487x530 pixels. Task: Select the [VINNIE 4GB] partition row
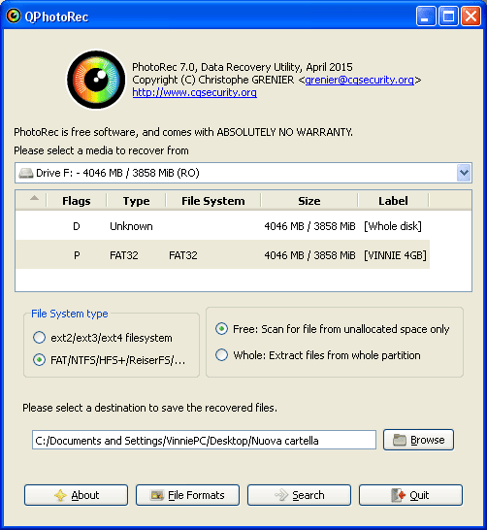click(x=222, y=255)
